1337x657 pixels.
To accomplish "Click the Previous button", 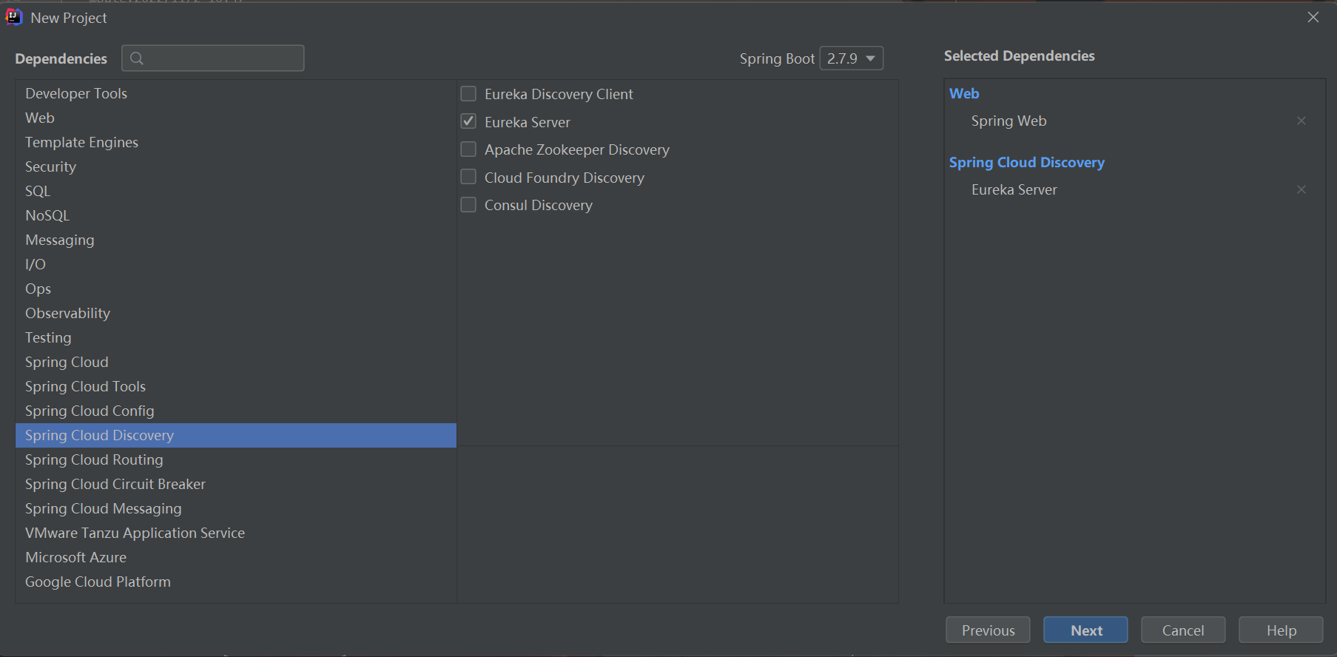I will coord(987,630).
